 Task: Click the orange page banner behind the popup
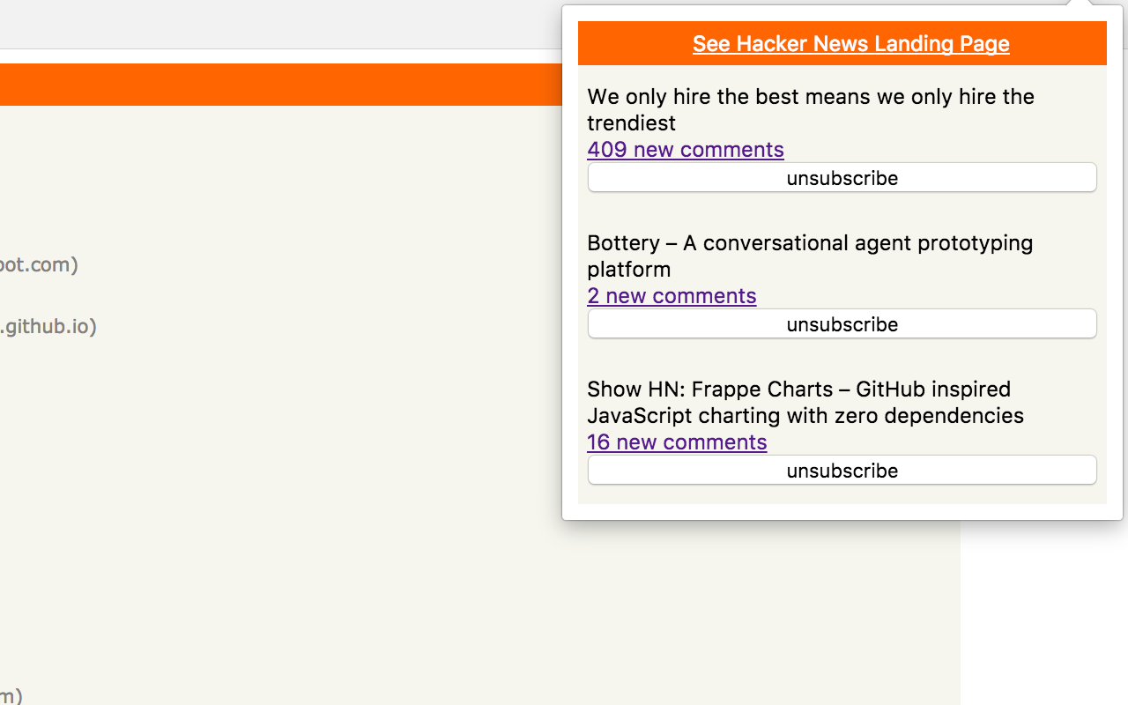[x=264, y=84]
